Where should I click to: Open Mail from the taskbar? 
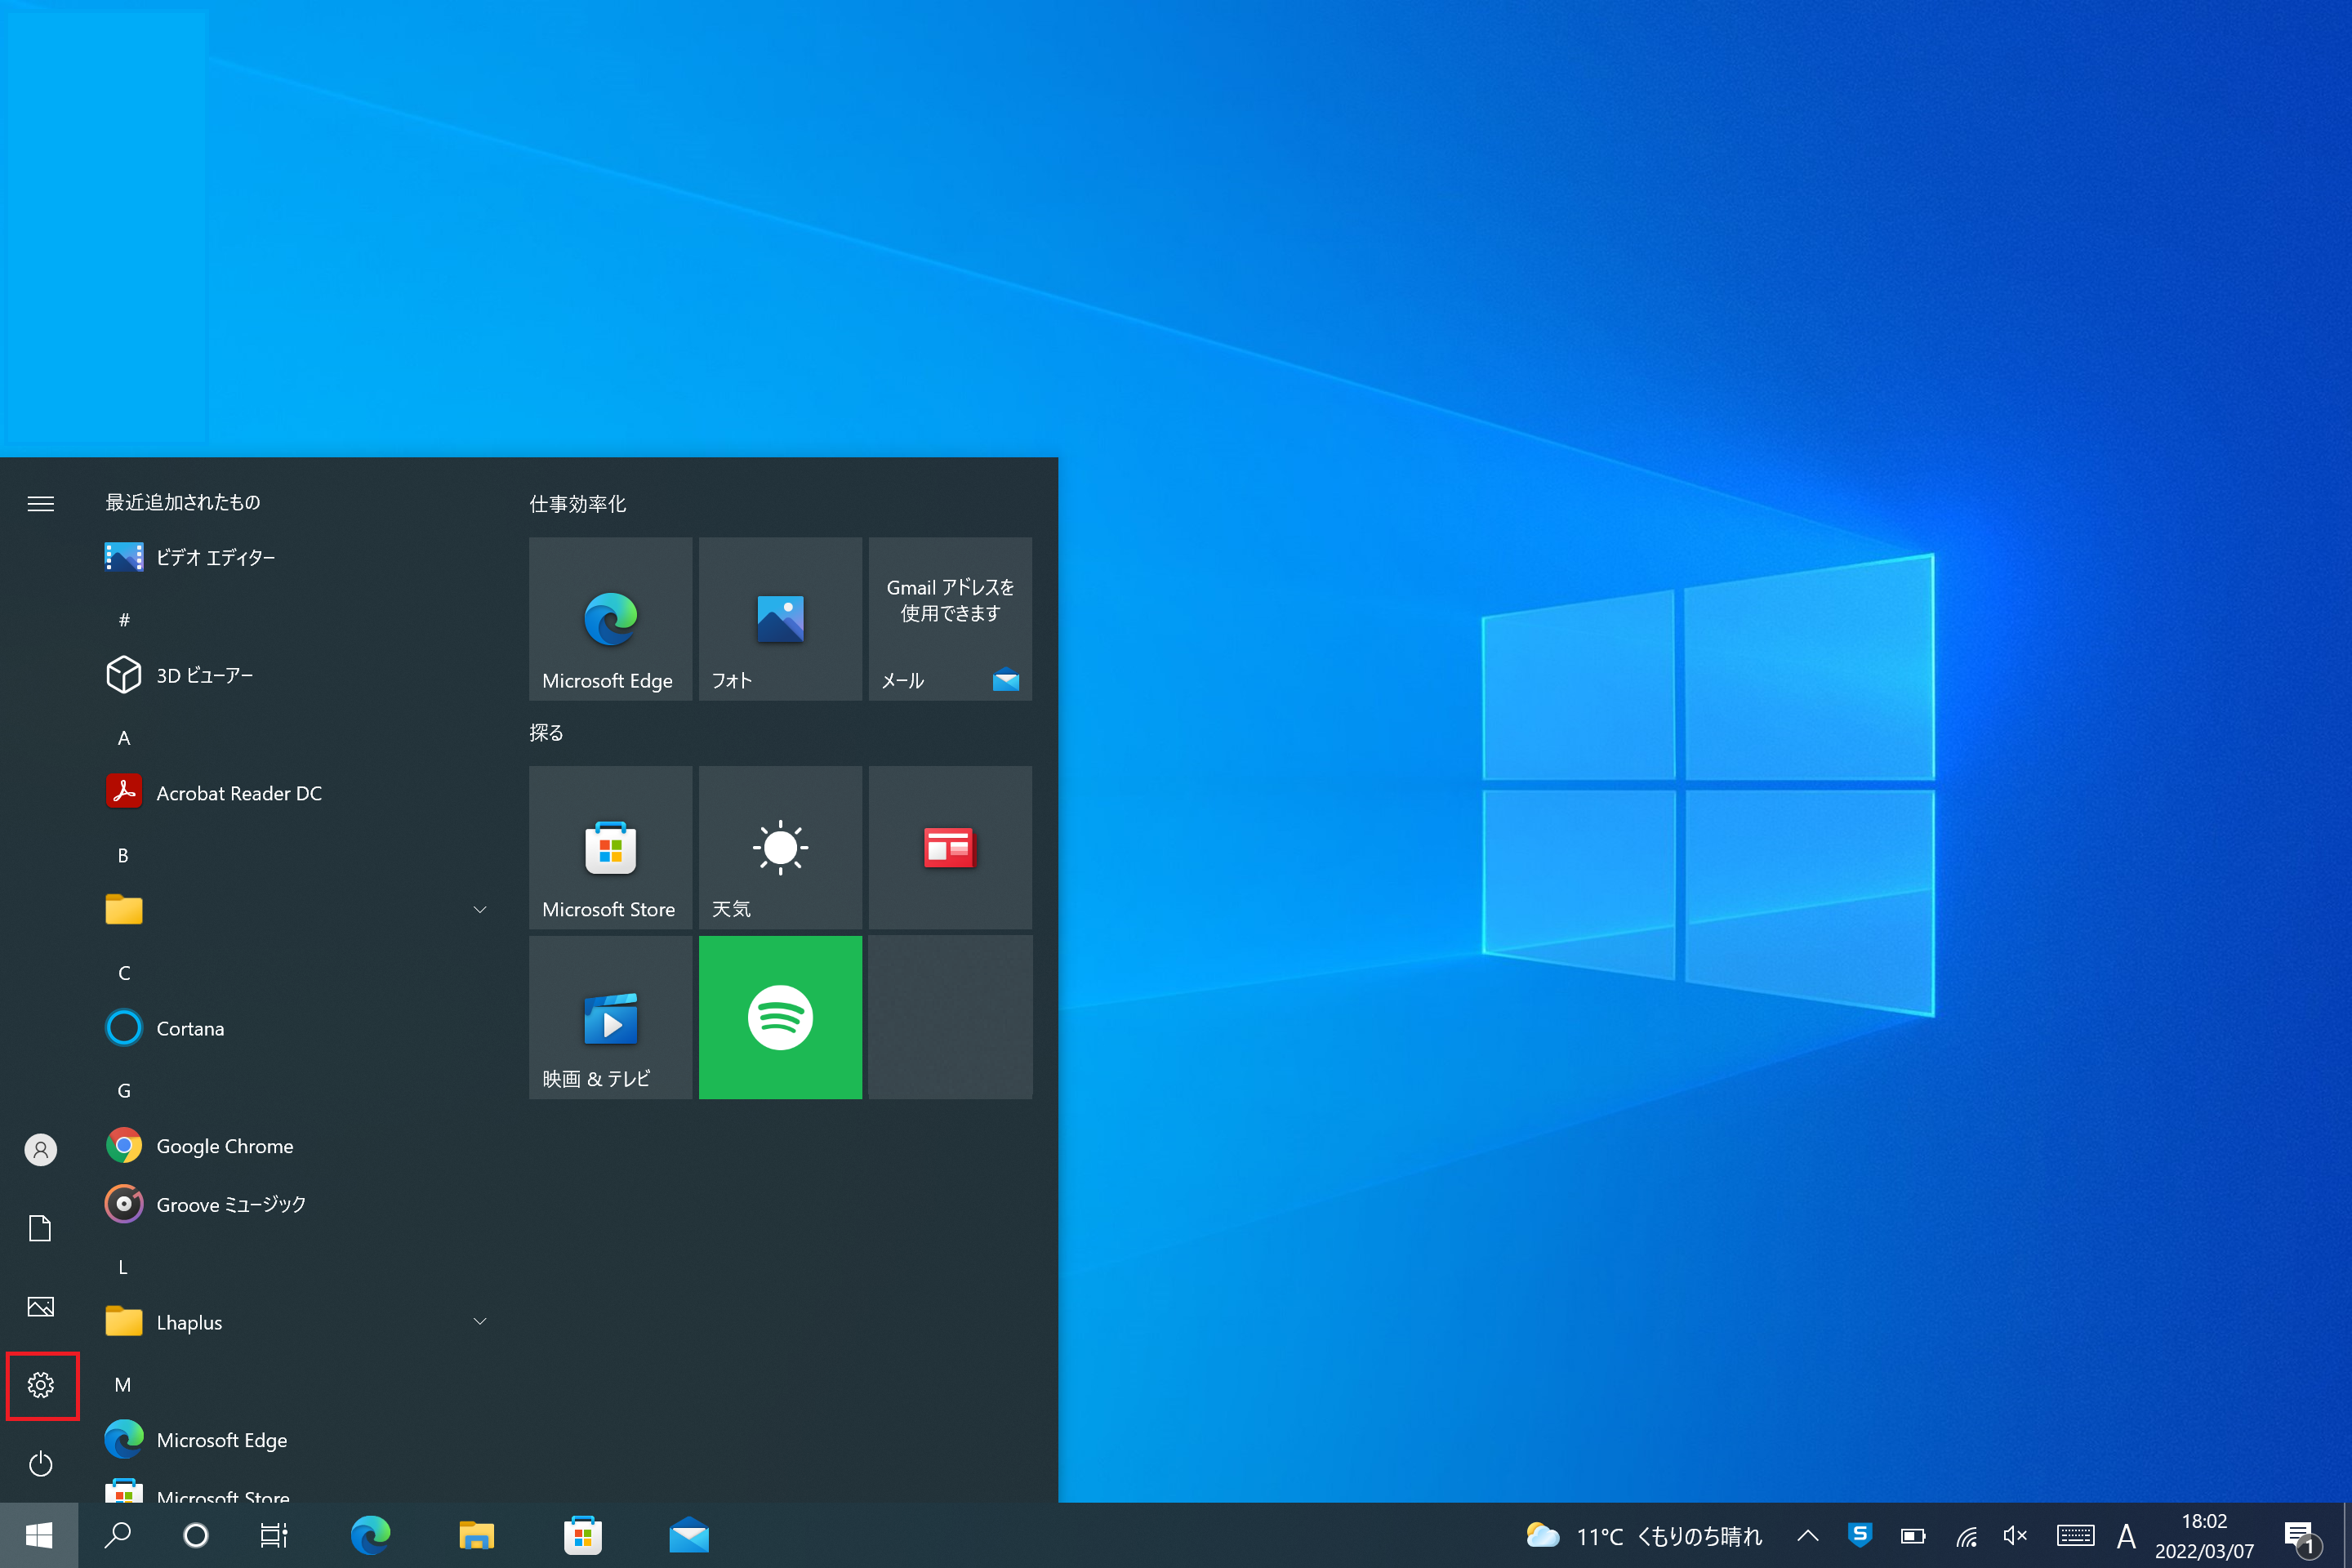tap(689, 1535)
